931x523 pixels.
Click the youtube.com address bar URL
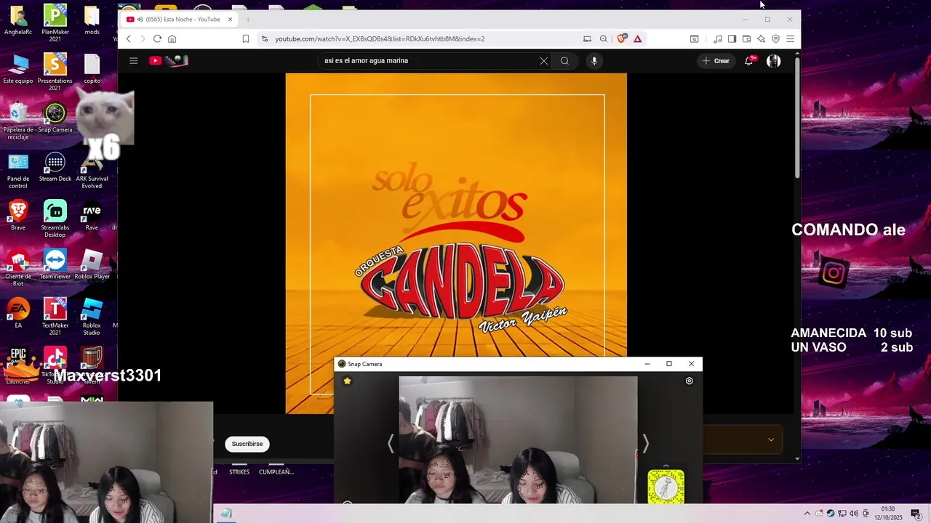point(380,38)
